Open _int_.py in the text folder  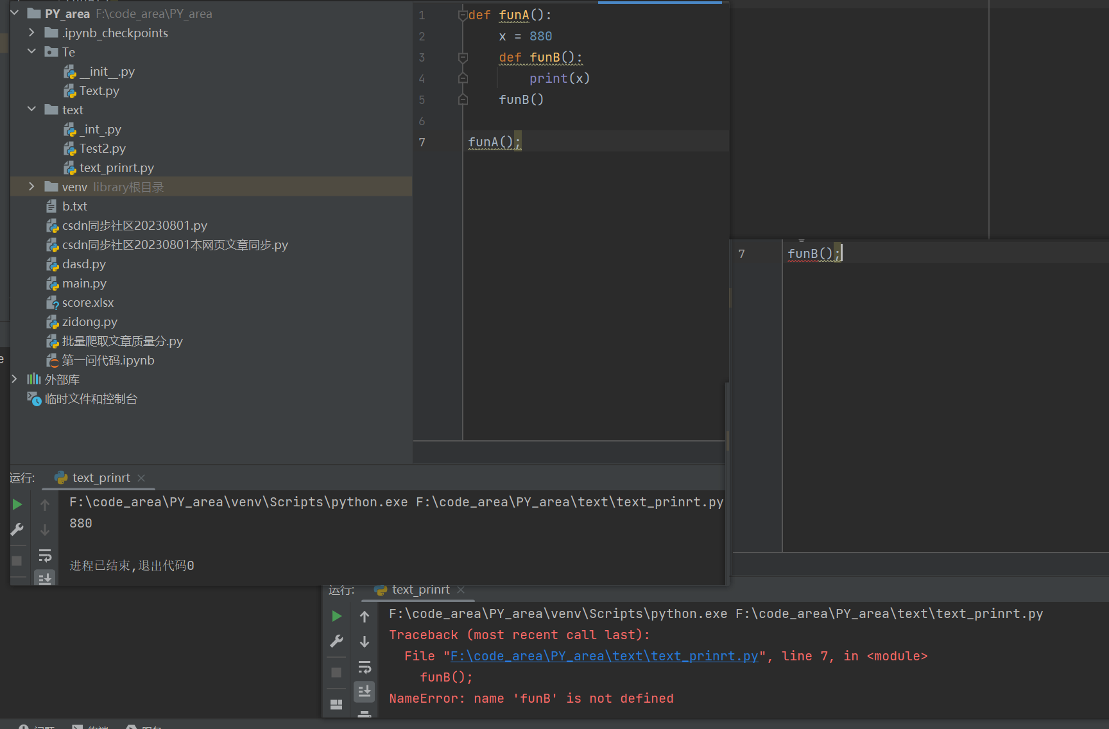(101, 129)
